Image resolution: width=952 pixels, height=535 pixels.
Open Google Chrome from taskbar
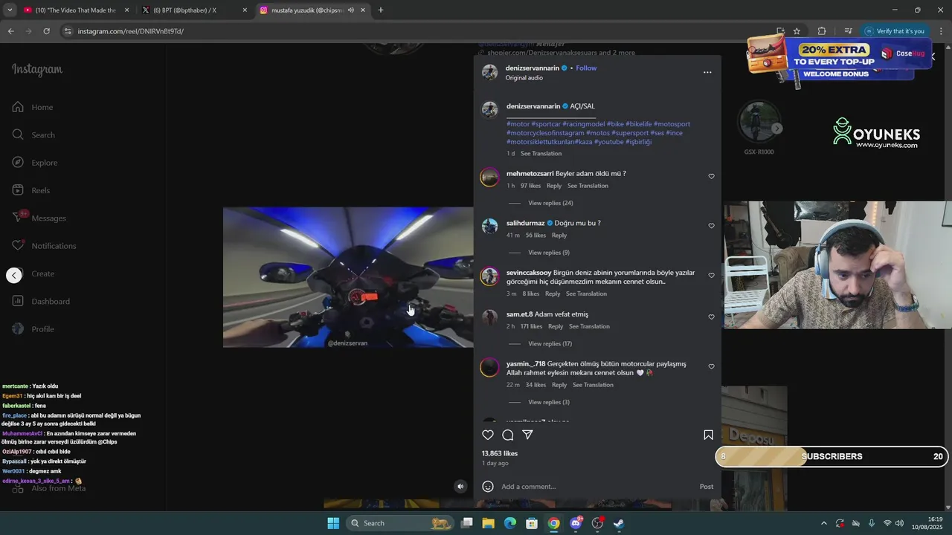coord(554,523)
